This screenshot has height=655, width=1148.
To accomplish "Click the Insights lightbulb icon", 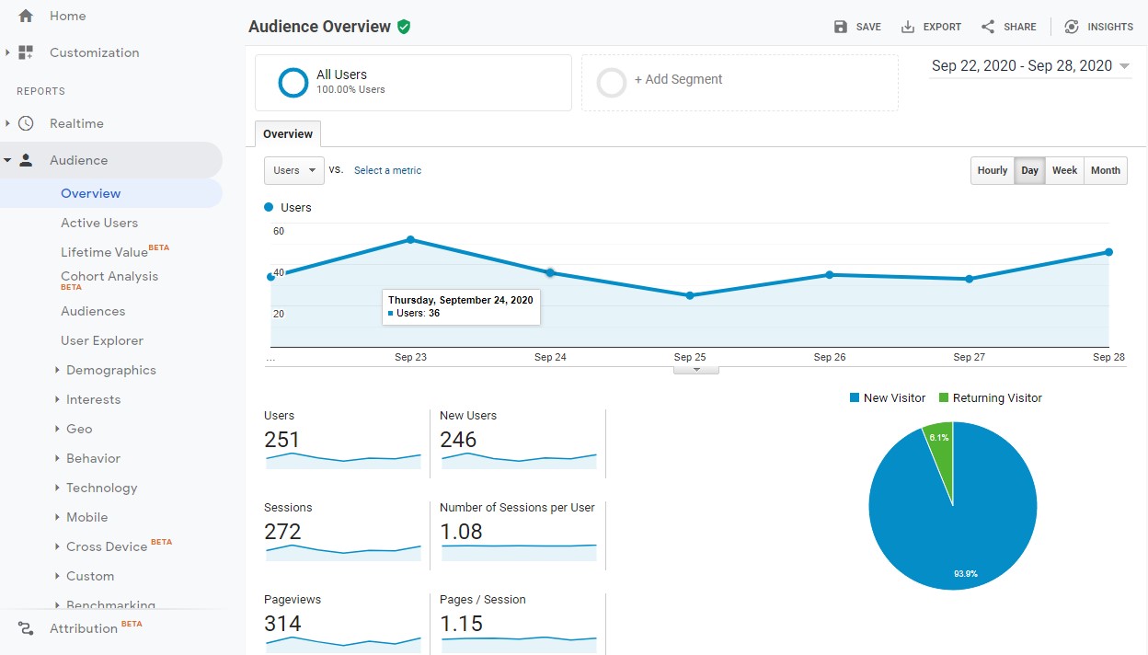I will coord(1070,27).
